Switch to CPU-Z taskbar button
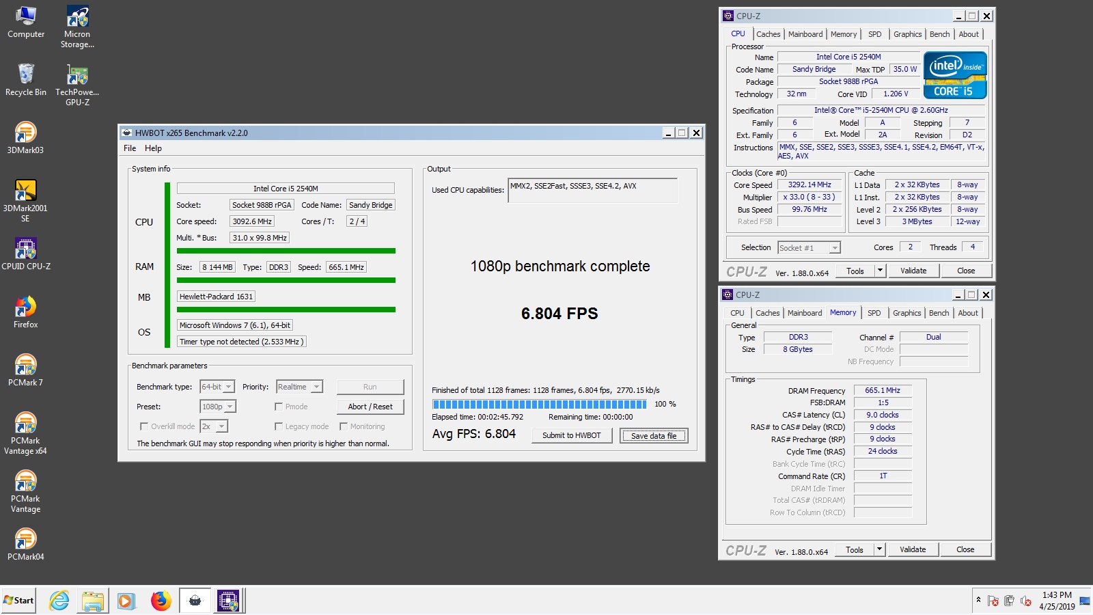 [x=228, y=601]
